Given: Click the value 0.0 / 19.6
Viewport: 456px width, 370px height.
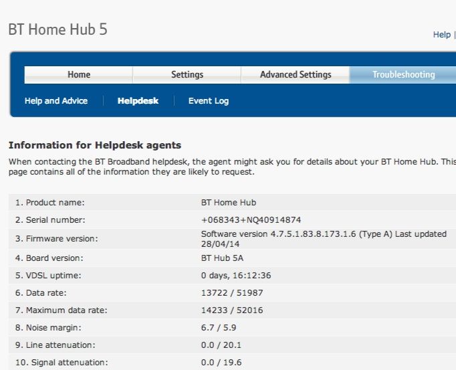Looking at the screenshot, I should pos(221,363).
